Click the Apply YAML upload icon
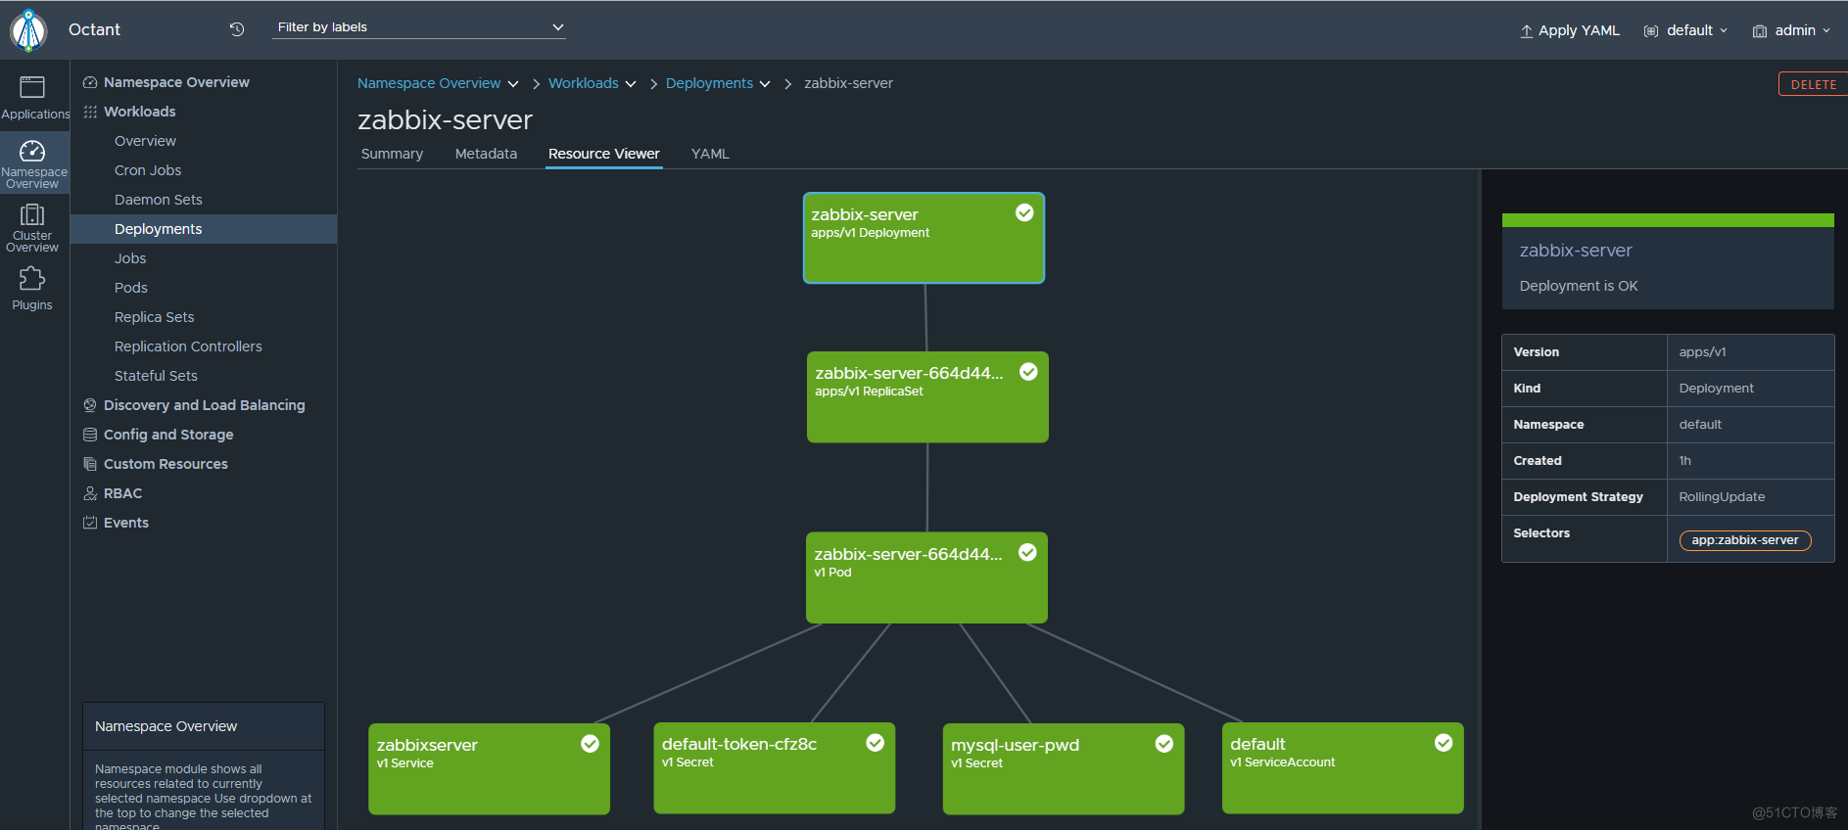1848x830 pixels. [x=1527, y=31]
